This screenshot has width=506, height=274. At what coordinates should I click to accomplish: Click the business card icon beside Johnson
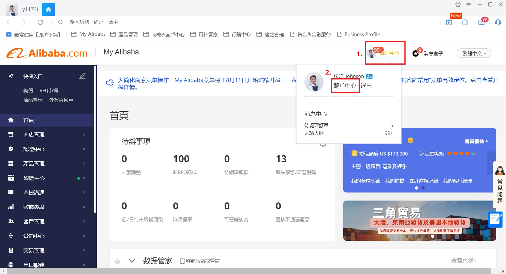(x=369, y=76)
